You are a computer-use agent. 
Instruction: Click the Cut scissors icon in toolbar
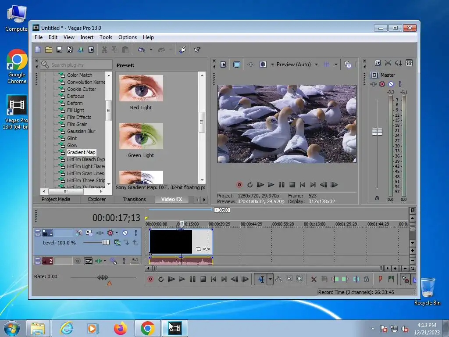[104, 50]
